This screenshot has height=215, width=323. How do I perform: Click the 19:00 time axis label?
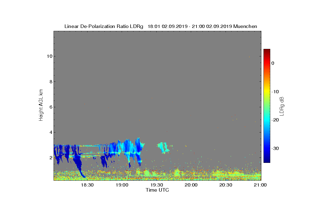tap(122, 185)
